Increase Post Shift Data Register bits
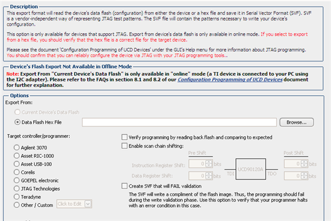The image size is (331, 221). (304, 174)
